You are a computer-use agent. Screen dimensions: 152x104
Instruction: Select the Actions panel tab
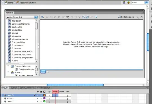(x=9, y=13)
